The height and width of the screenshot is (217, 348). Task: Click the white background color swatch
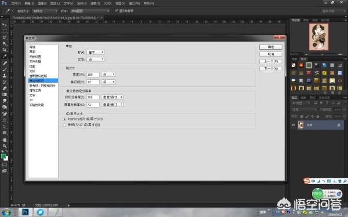(6, 159)
